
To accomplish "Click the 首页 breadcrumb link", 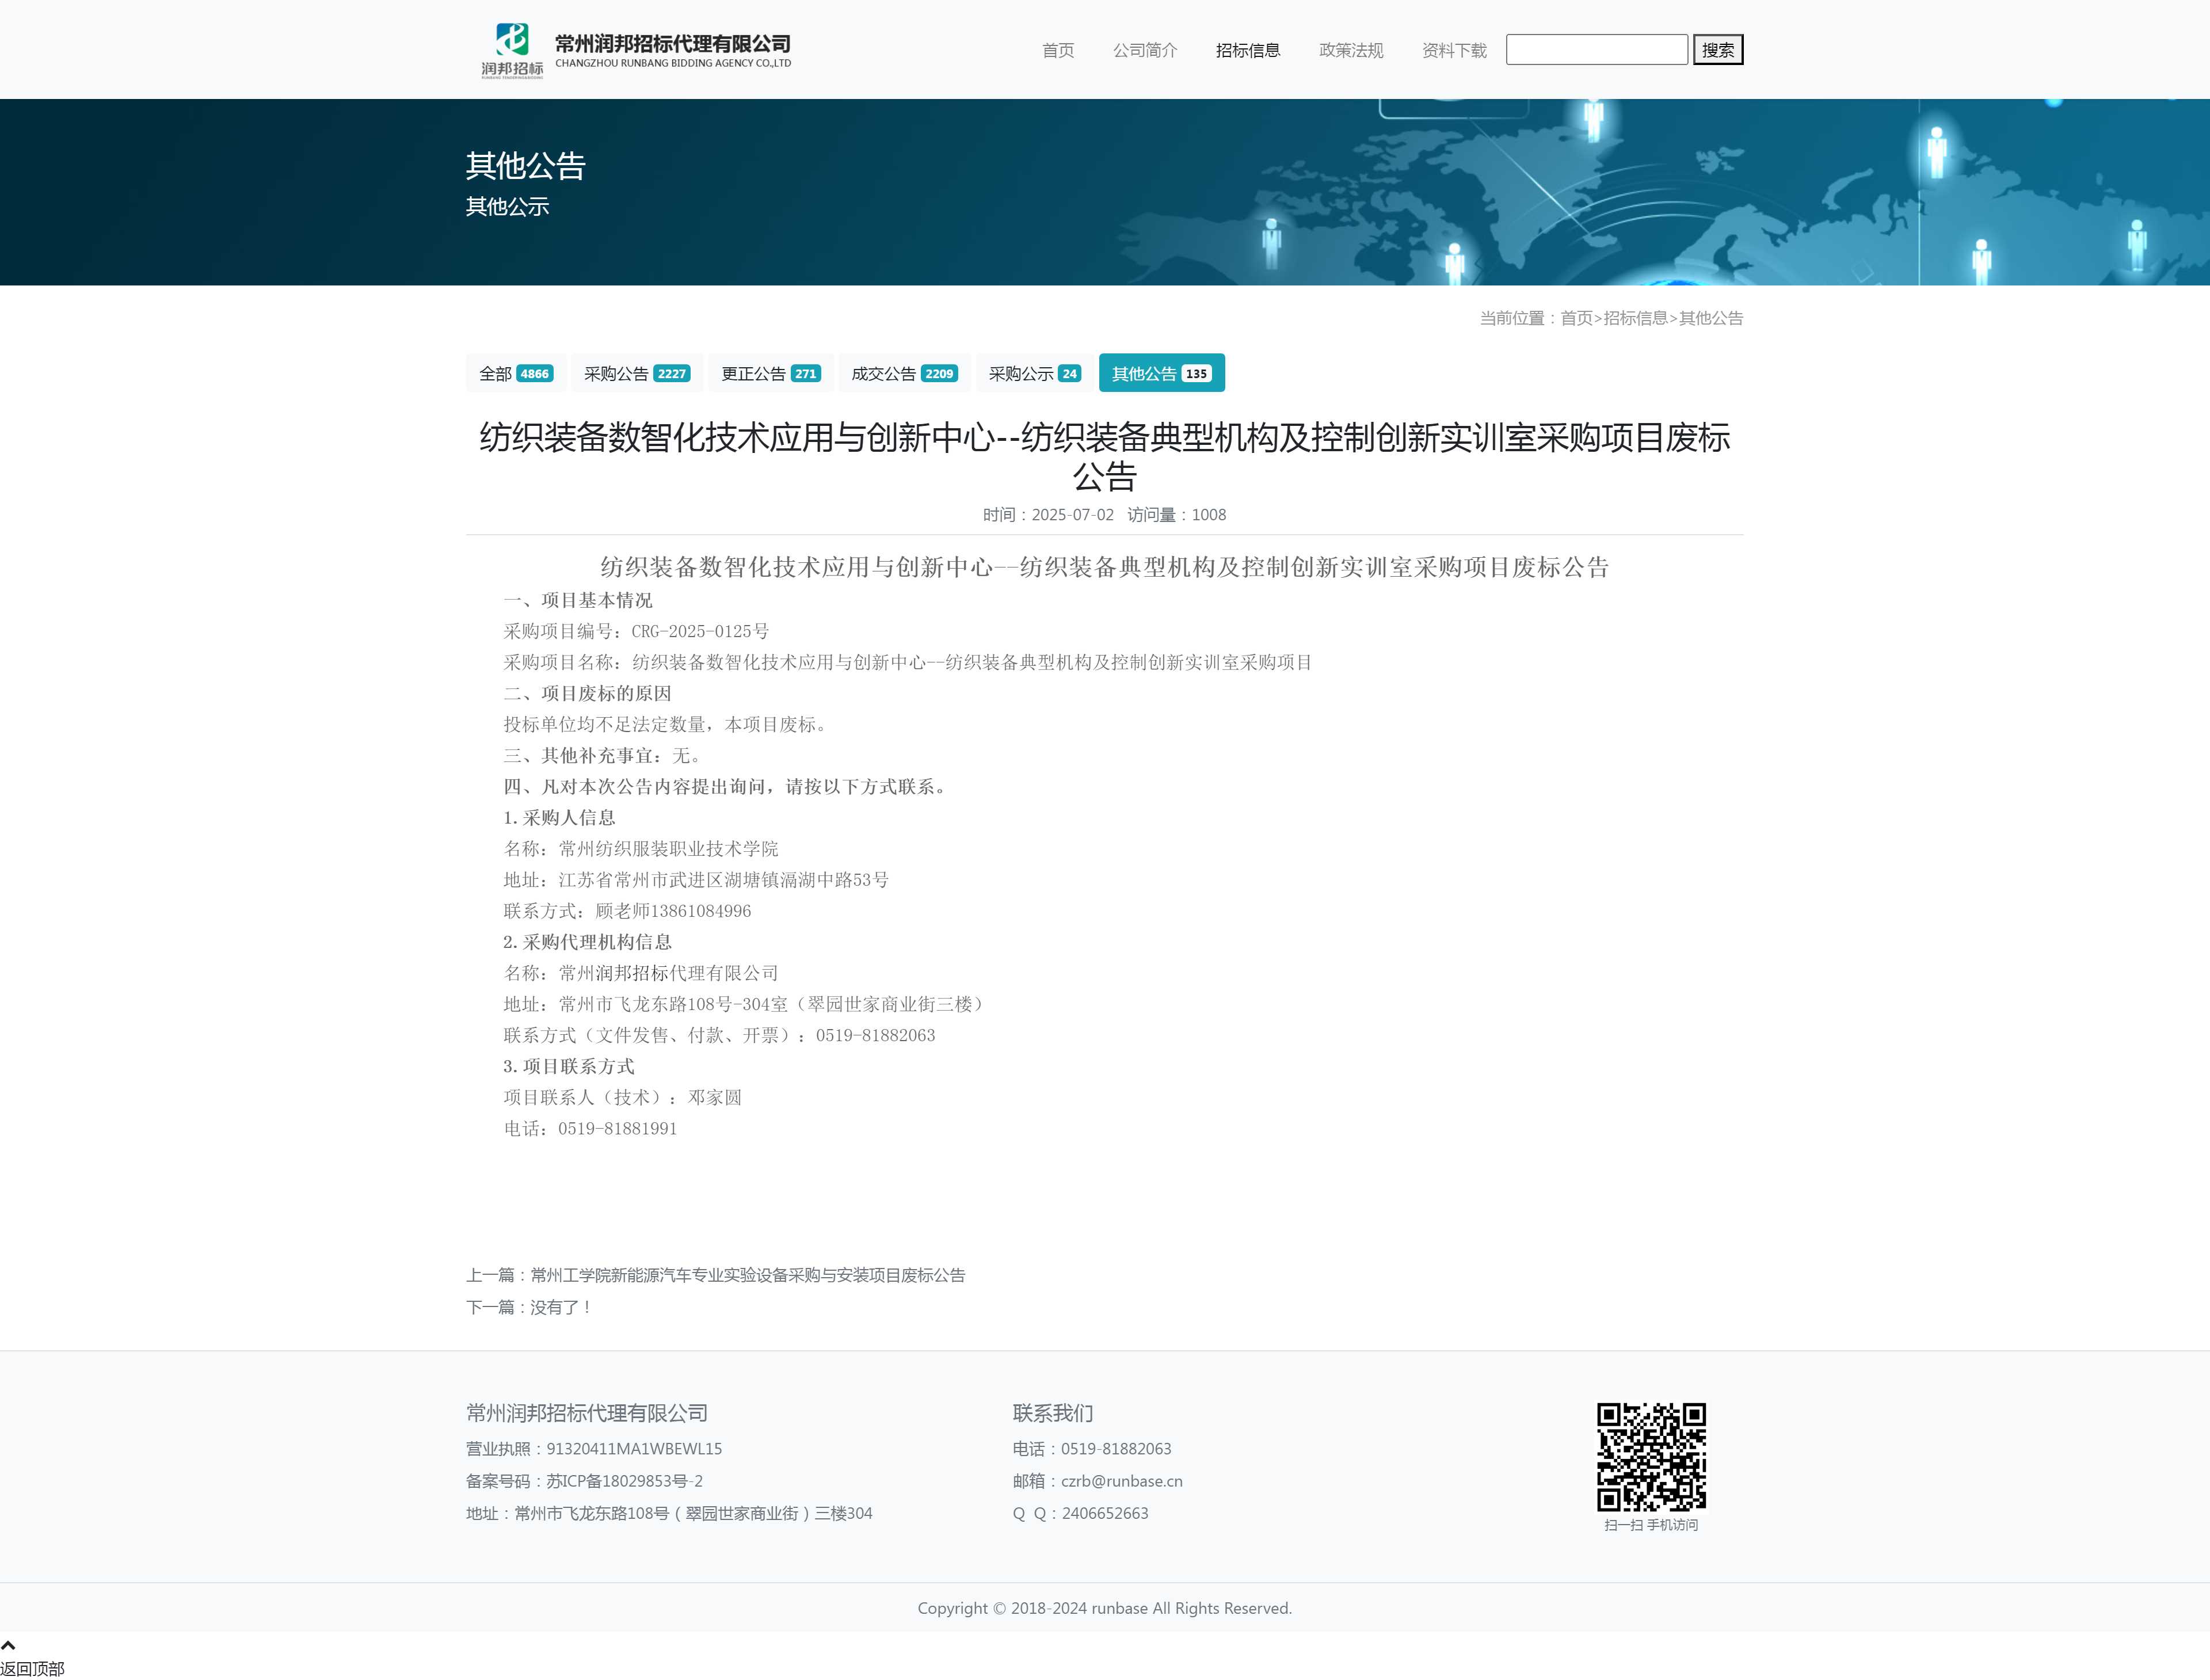I will tap(1576, 318).
